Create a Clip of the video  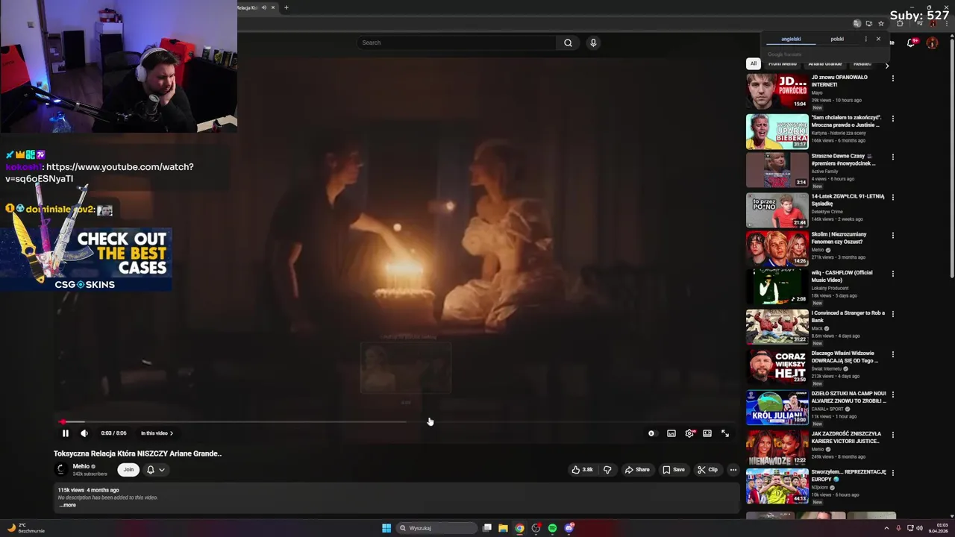tap(707, 470)
